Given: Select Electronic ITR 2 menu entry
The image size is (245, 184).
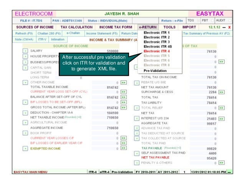Looking at the screenshot, I should [157, 37].
